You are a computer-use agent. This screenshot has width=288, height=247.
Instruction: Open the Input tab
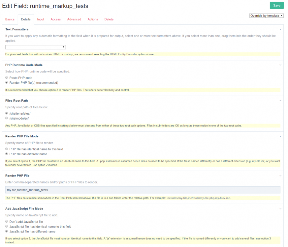click(40, 19)
